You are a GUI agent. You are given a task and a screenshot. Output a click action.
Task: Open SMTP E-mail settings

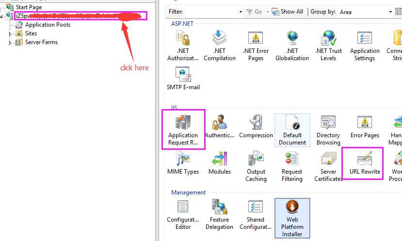pyautogui.click(x=183, y=79)
